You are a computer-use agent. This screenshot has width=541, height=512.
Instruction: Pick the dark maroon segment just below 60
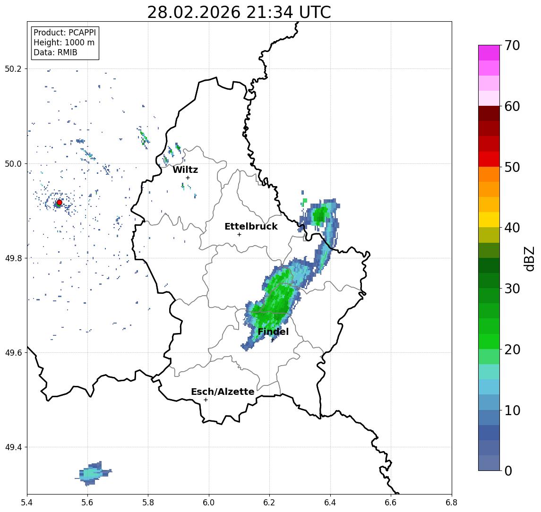point(489,113)
